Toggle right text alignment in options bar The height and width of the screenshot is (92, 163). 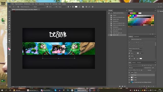(x=73, y=7)
